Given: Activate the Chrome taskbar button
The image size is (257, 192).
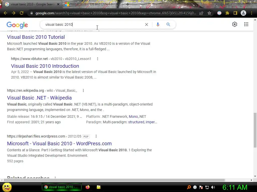Looking at the screenshot, I should pyautogui.click(x=62, y=187).
